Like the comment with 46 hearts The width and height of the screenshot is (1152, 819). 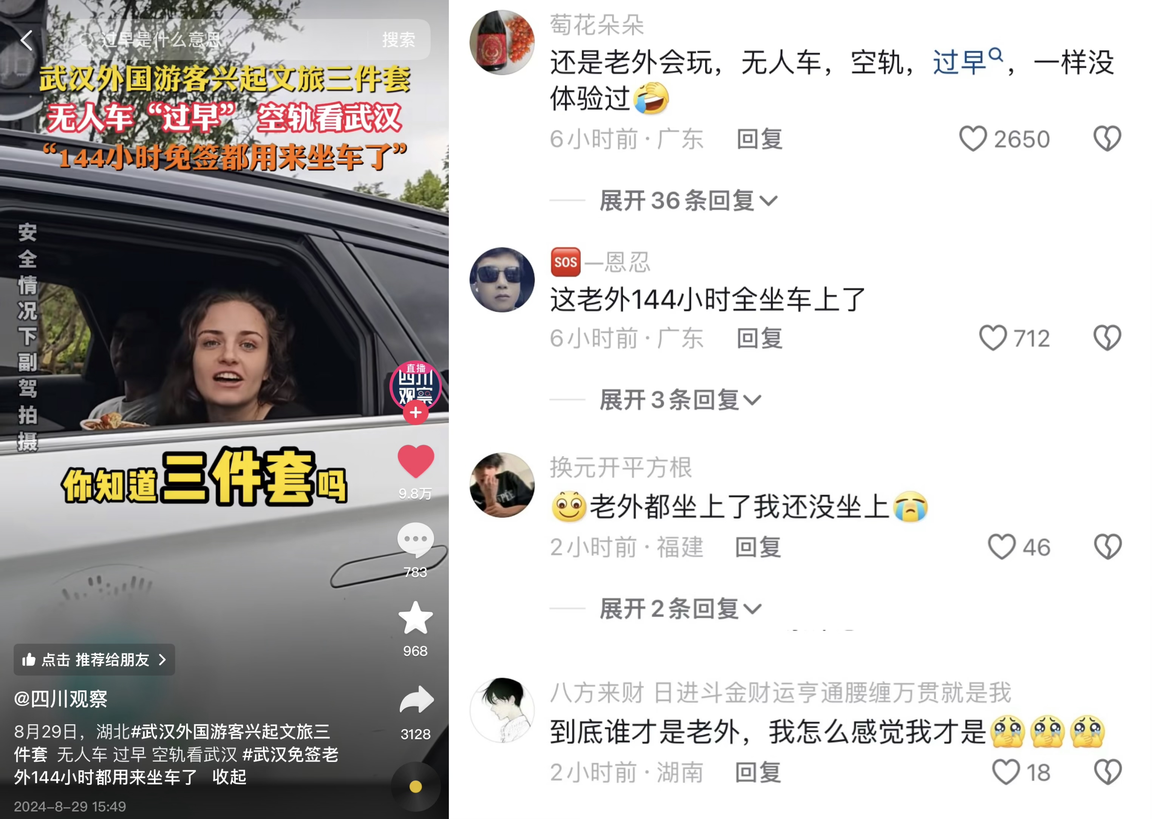1001,547
